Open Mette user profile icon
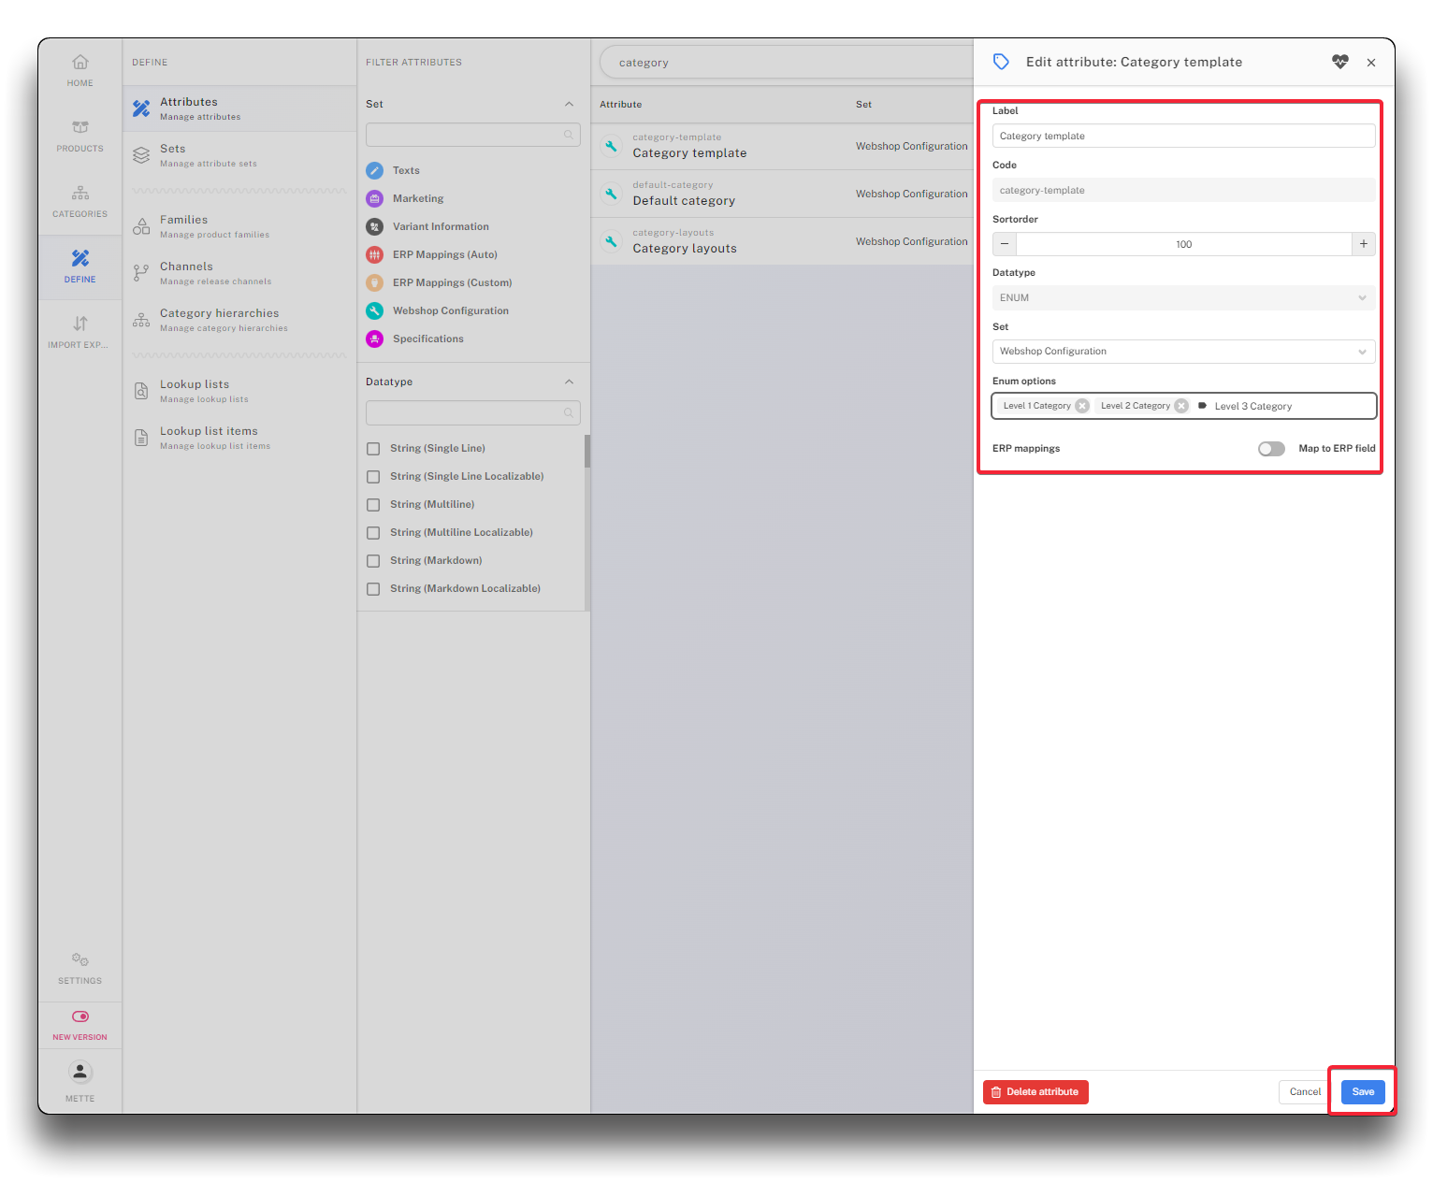 [80, 1073]
